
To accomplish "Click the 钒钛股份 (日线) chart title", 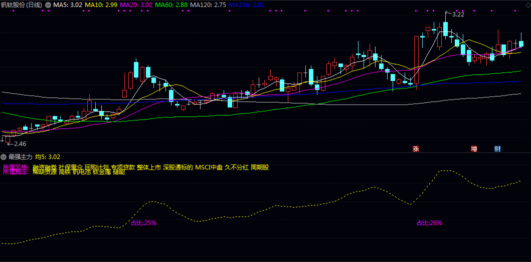I will tap(22, 4).
